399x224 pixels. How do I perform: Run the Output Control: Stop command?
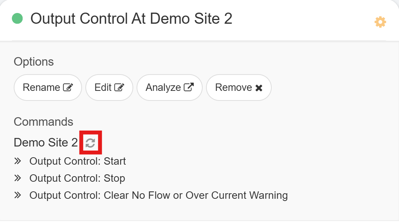77,178
